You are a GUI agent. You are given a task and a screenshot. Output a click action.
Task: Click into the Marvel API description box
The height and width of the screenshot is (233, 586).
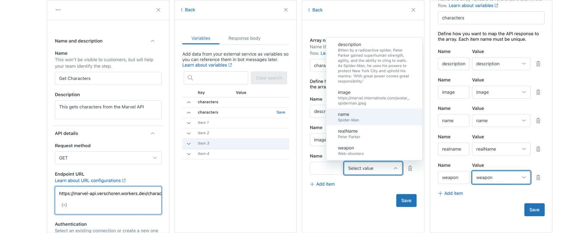(x=108, y=110)
